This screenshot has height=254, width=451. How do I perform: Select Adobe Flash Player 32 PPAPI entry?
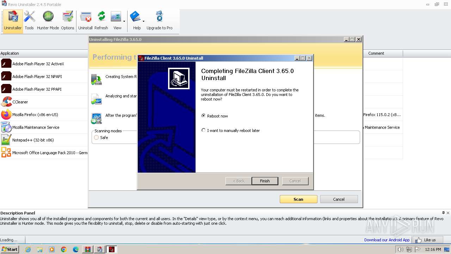44,89
